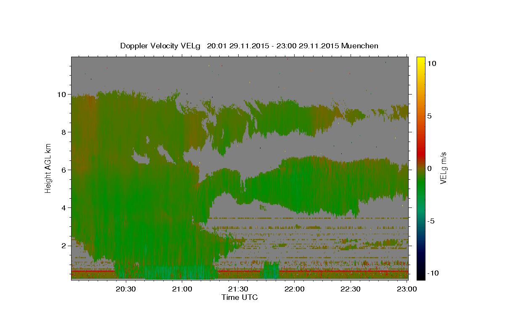Click the black bottom of the colorbar
The image size is (505, 336).
pos(420,275)
